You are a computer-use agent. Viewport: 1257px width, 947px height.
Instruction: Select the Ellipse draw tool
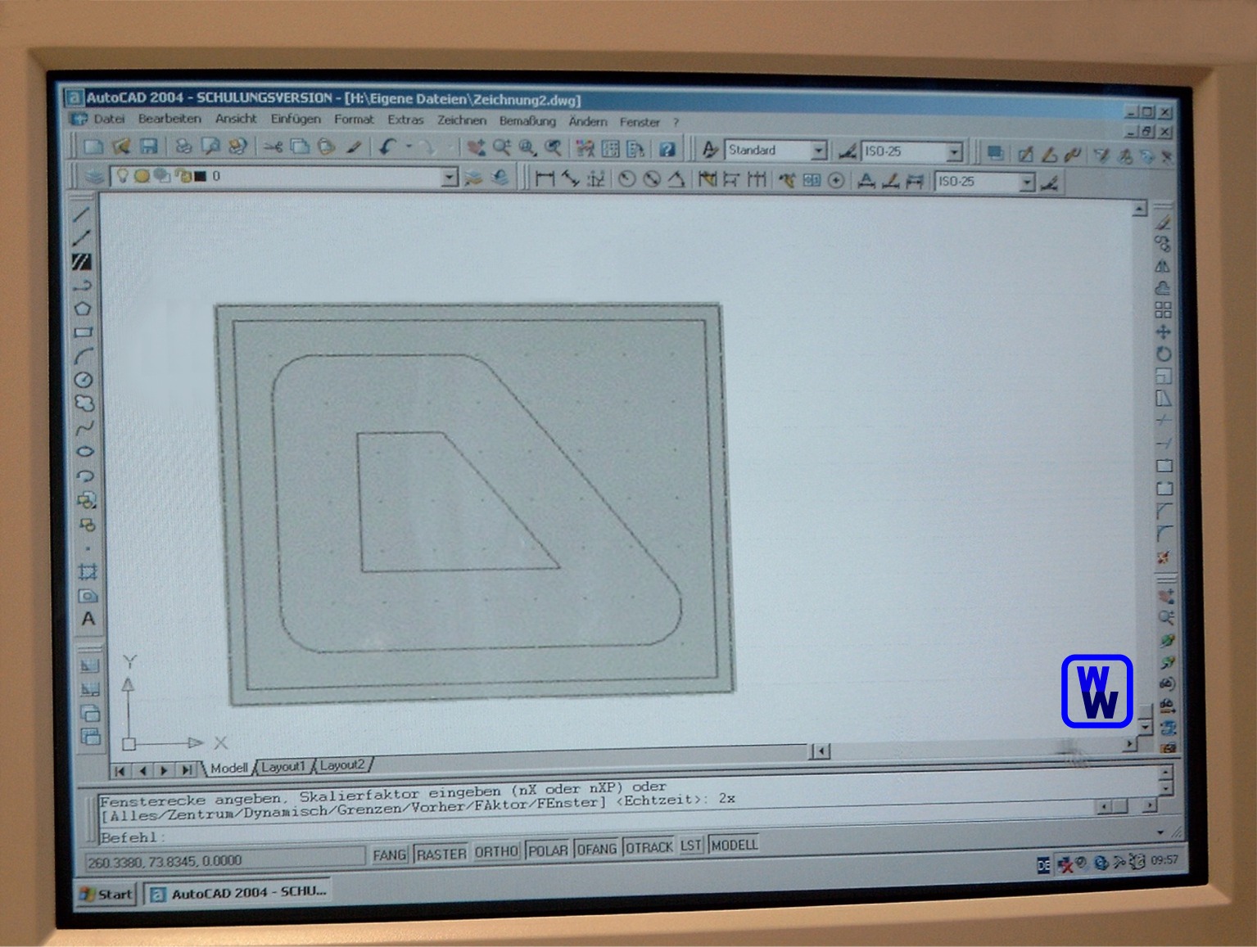[x=85, y=452]
